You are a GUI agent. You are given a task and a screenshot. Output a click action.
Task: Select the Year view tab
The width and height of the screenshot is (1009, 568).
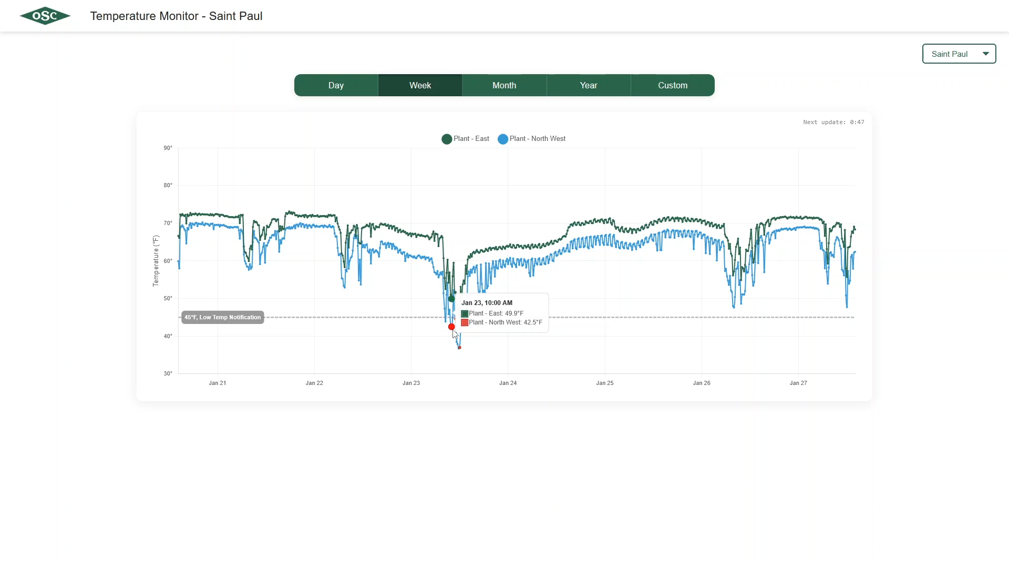[588, 85]
